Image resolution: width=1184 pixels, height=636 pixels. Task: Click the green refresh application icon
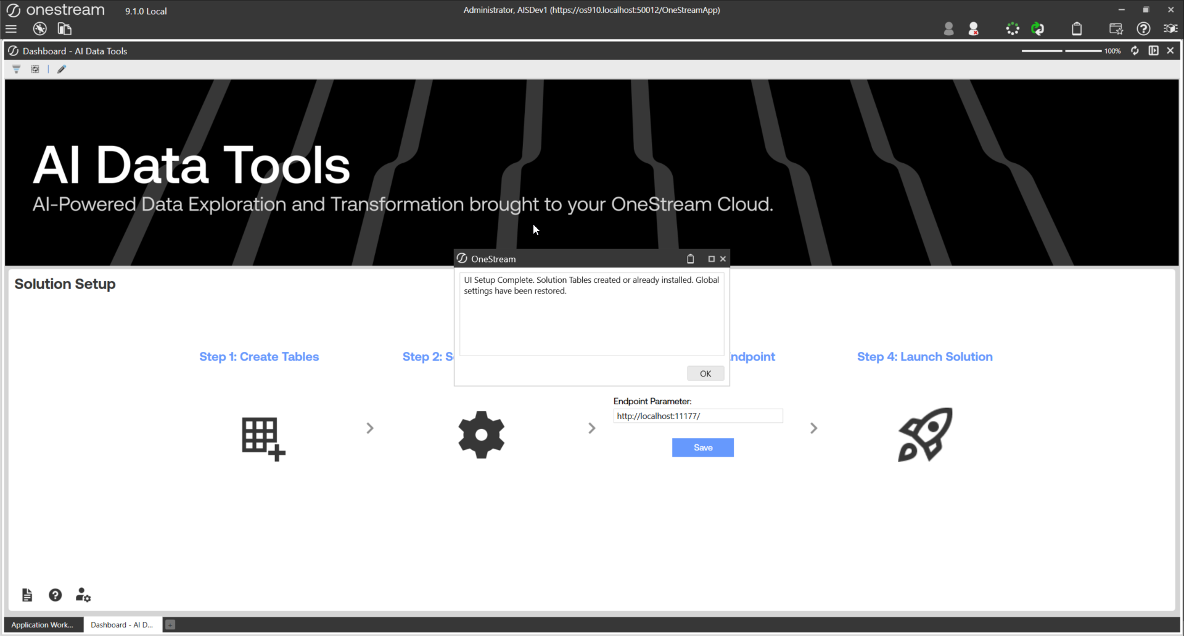tap(1038, 29)
